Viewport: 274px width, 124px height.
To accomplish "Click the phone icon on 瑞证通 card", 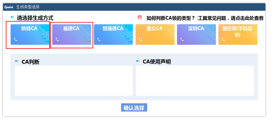I will click(223, 39).
